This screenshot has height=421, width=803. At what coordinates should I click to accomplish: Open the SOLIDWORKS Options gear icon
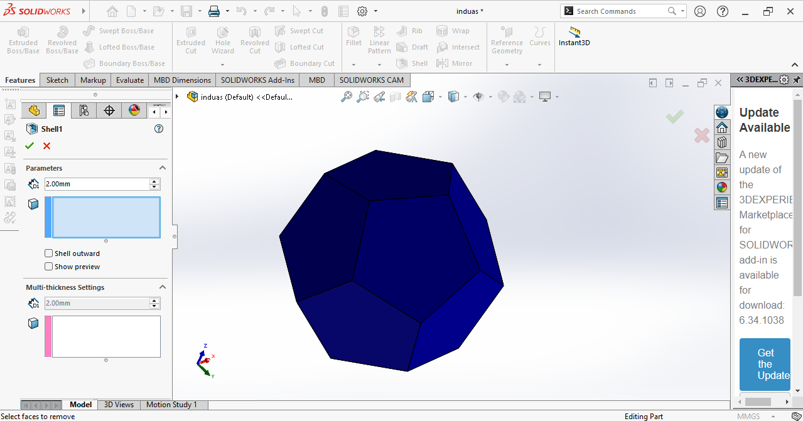[362, 11]
